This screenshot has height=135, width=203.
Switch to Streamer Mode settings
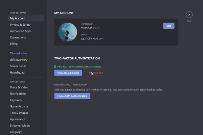point(20,126)
